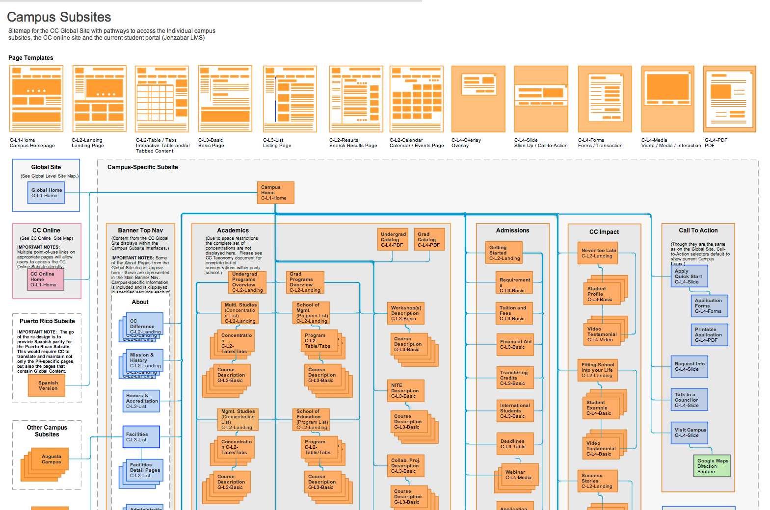This screenshot has height=510, width=770.
Task: Click the Tuition and Fees node
Action: click(x=514, y=313)
